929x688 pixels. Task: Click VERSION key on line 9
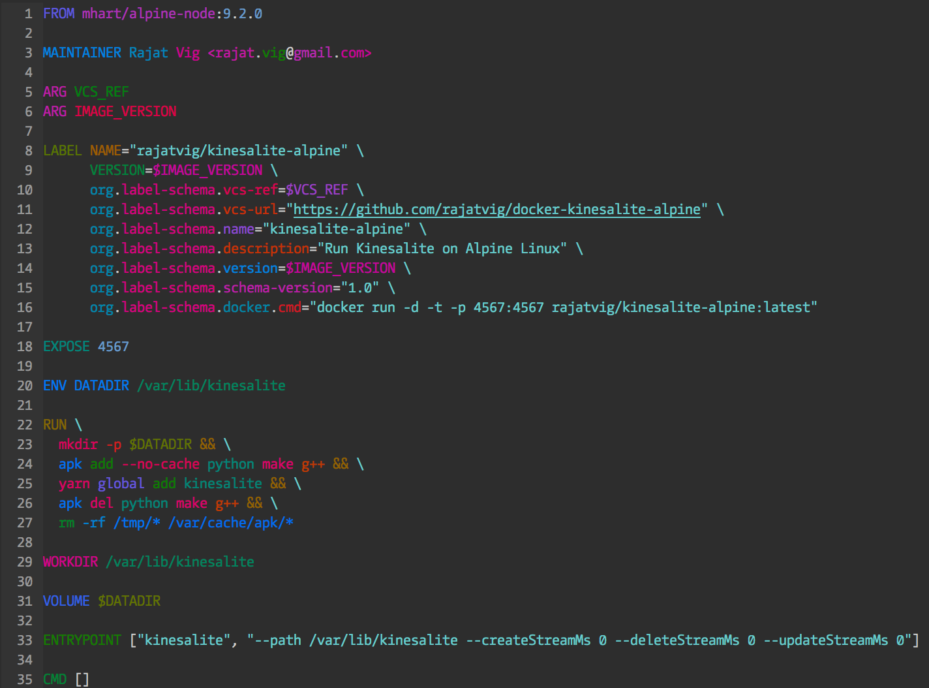tap(117, 170)
